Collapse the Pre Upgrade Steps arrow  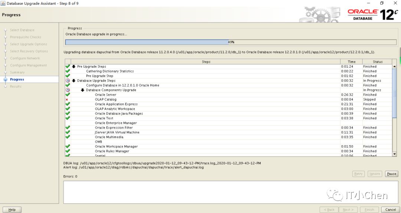[74, 66]
